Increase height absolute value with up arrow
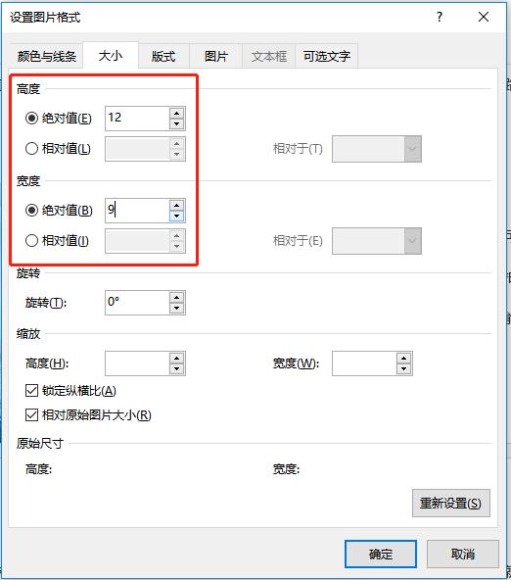 click(x=176, y=114)
